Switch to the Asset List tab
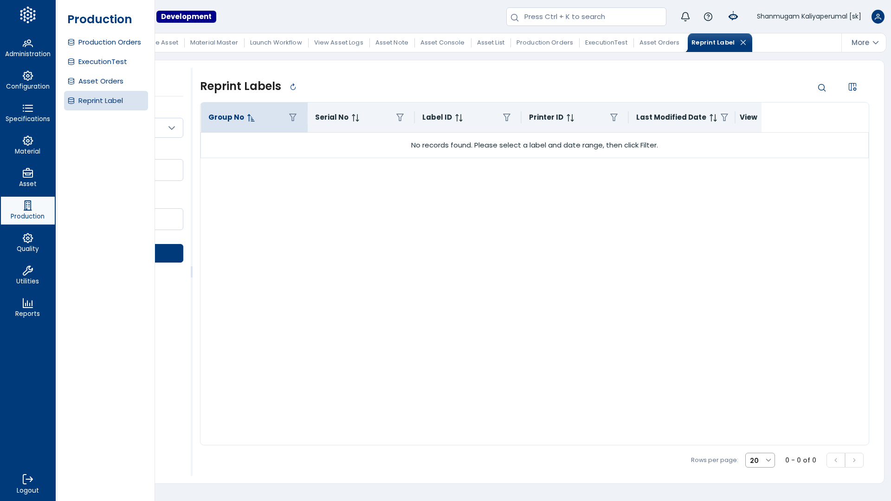 click(491, 43)
